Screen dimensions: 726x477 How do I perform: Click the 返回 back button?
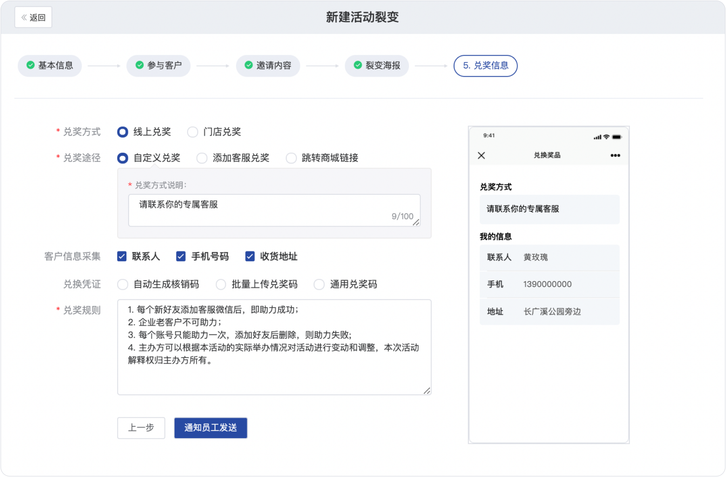[x=33, y=17]
